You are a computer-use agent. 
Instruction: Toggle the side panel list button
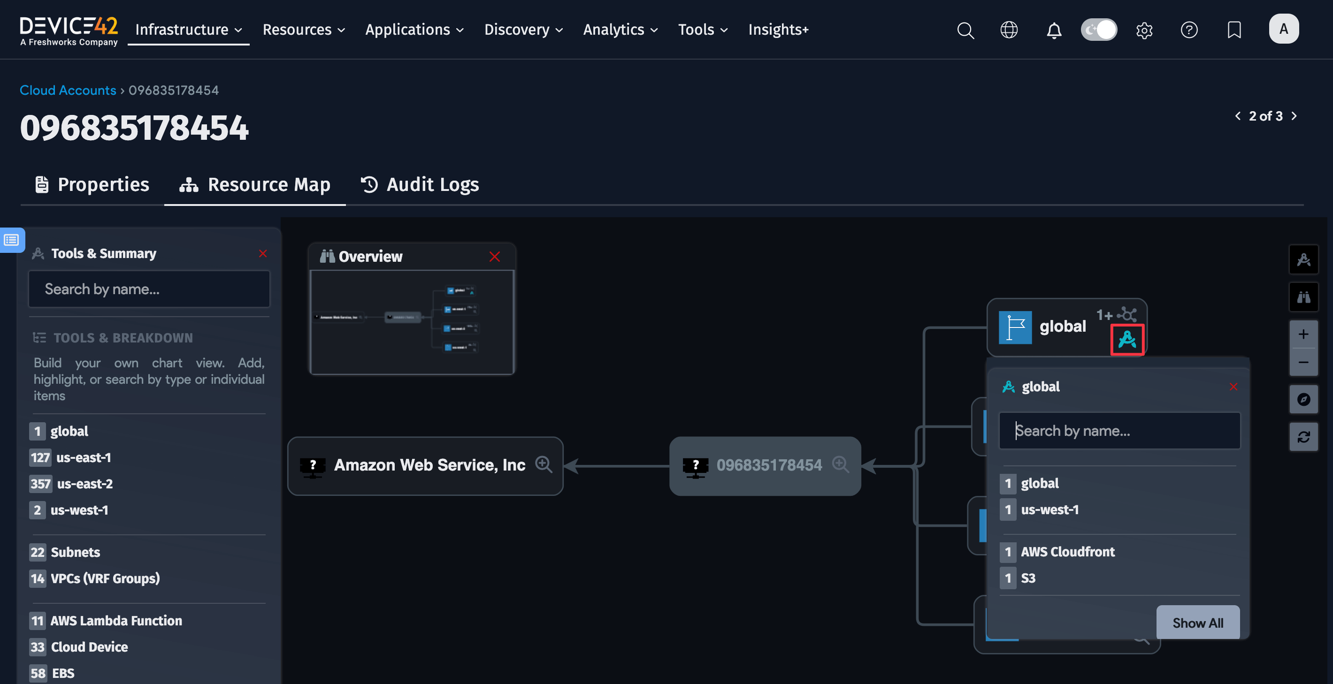point(11,240)
